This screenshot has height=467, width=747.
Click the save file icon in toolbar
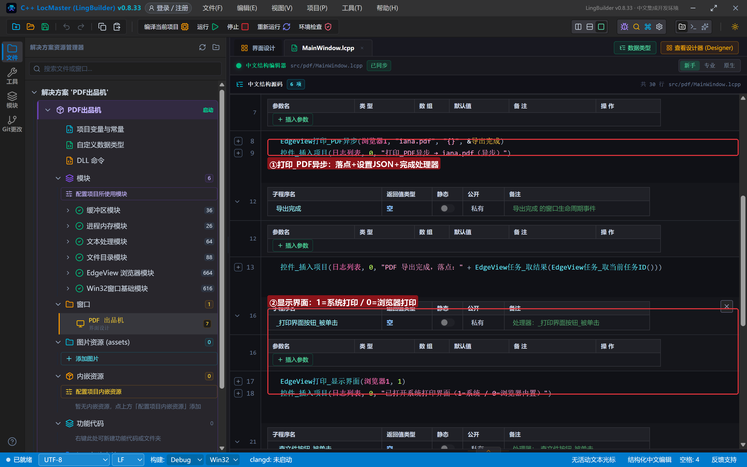tap(45, 27)
